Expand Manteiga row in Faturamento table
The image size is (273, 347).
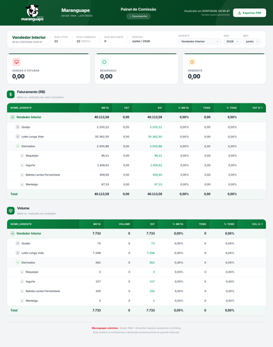(22, 185)
